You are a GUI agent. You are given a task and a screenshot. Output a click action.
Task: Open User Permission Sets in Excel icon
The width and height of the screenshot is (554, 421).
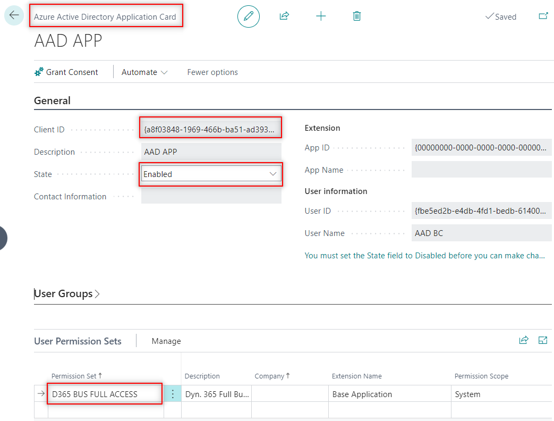pyautogui.click(x=543, y=340)
